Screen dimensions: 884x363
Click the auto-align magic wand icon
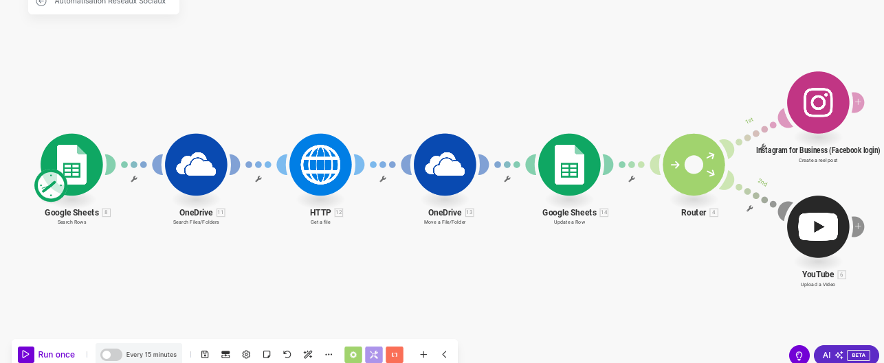(x=308, y=354)
